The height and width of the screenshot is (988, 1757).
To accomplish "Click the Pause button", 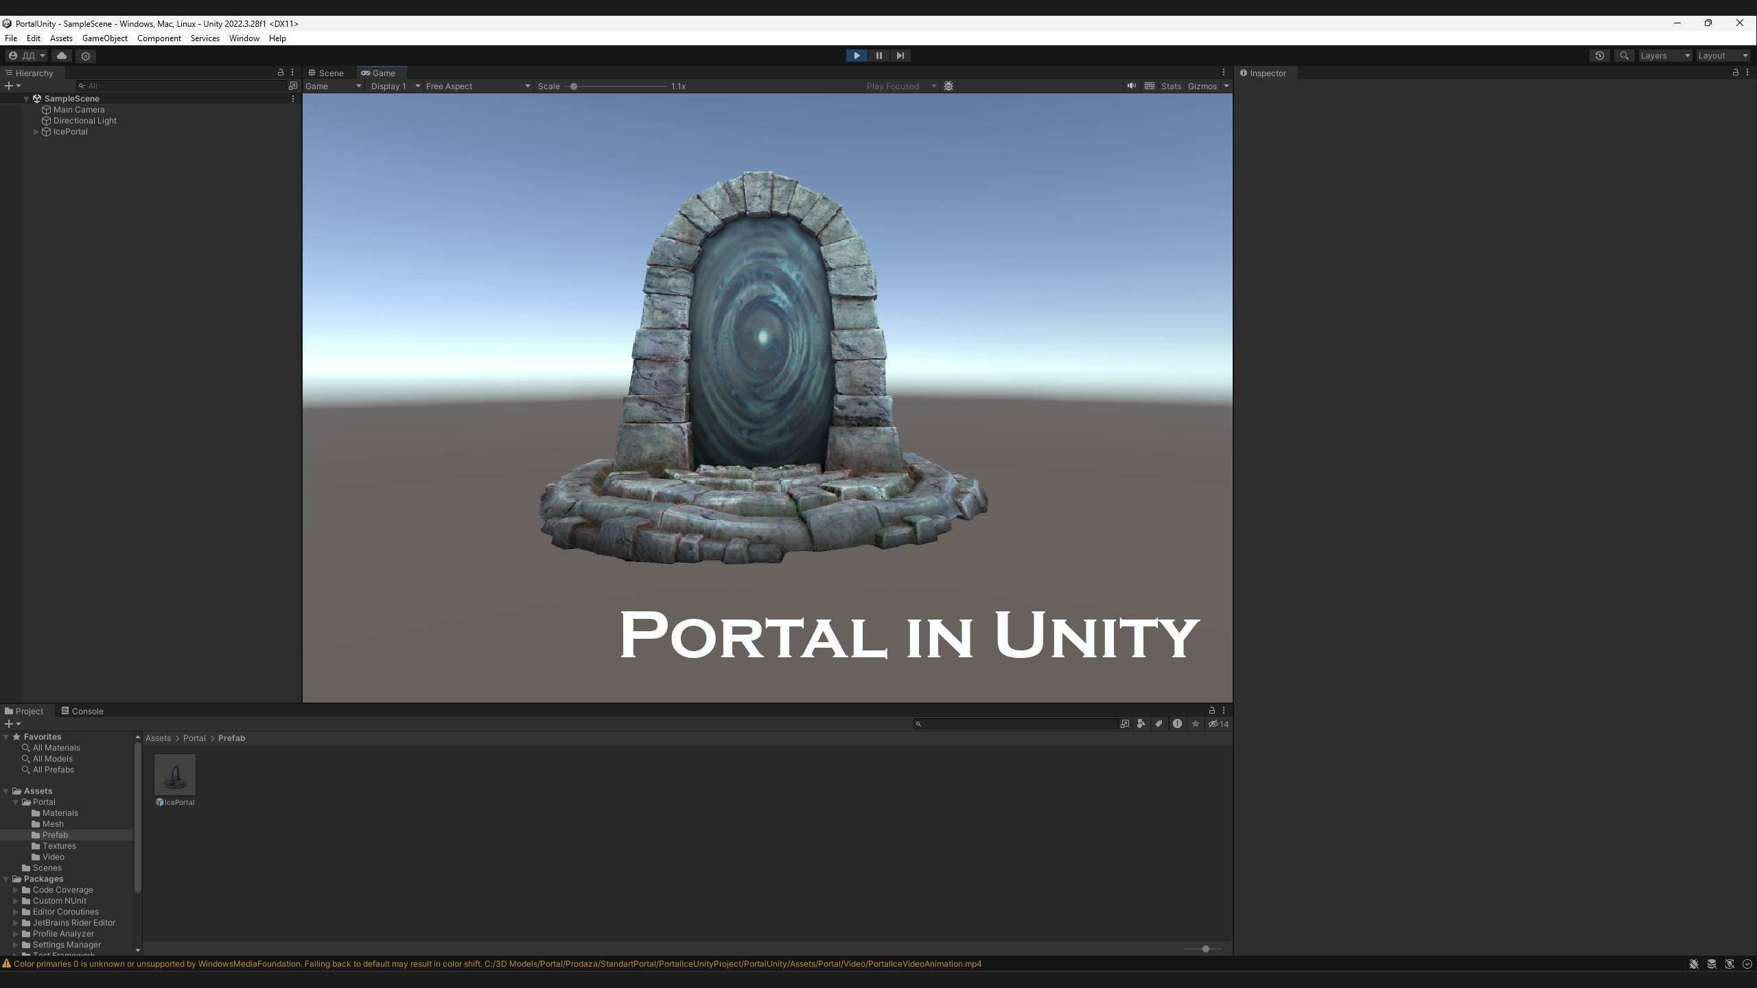I will 878,56.
